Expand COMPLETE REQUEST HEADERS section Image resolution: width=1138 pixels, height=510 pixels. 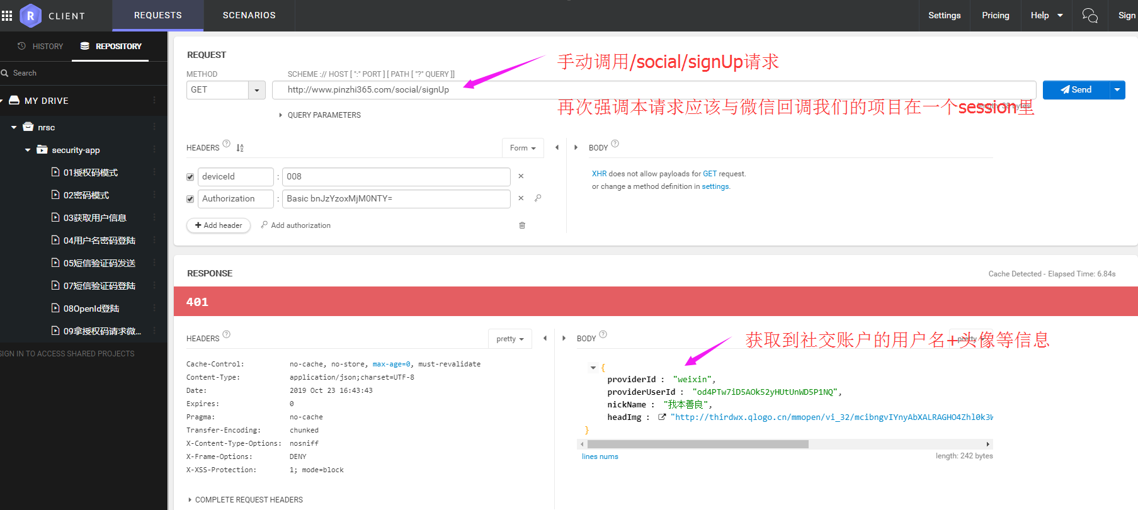[246, 500]
